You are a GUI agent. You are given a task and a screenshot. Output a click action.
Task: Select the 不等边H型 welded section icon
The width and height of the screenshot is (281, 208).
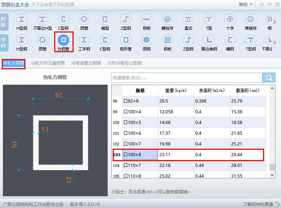(42, 19)
